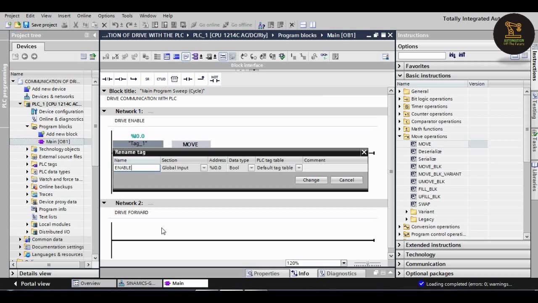
Task: Select the Devices tab in project tree
Action: pos(26,46)
